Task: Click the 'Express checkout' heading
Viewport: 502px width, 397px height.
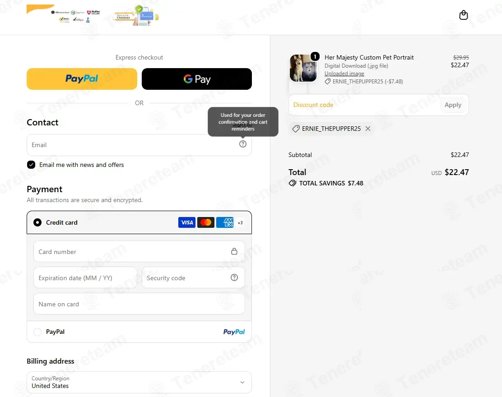Action: point(139,58)
